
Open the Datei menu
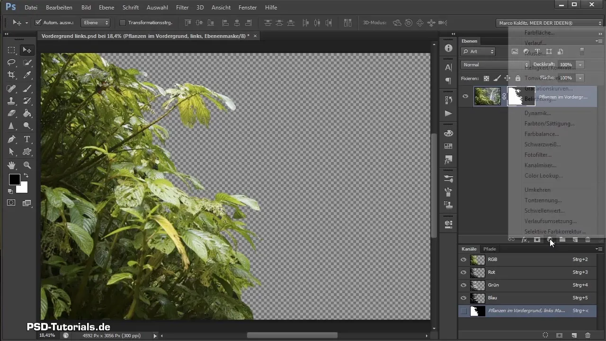coord(31,8)
